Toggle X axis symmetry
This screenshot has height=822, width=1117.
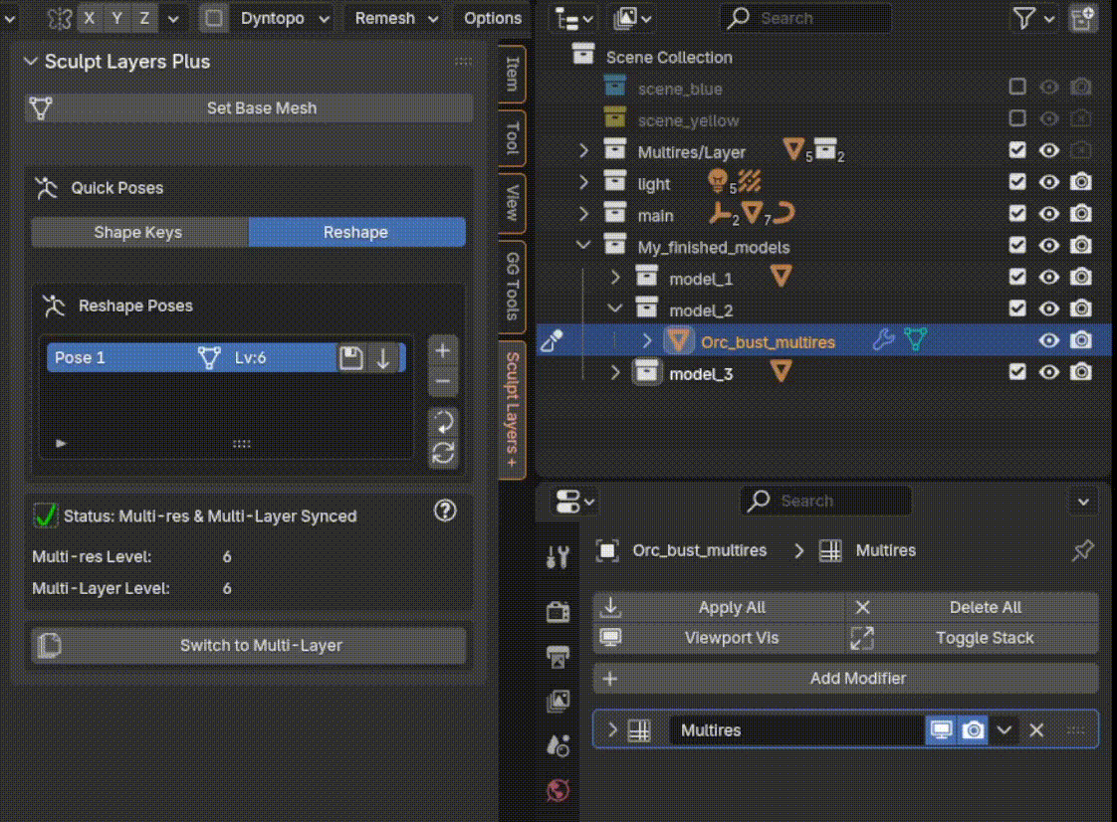[x=89, y=18]
